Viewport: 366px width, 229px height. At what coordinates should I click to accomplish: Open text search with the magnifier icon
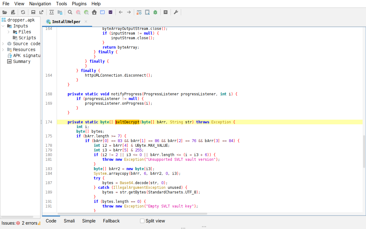point(70,12)
